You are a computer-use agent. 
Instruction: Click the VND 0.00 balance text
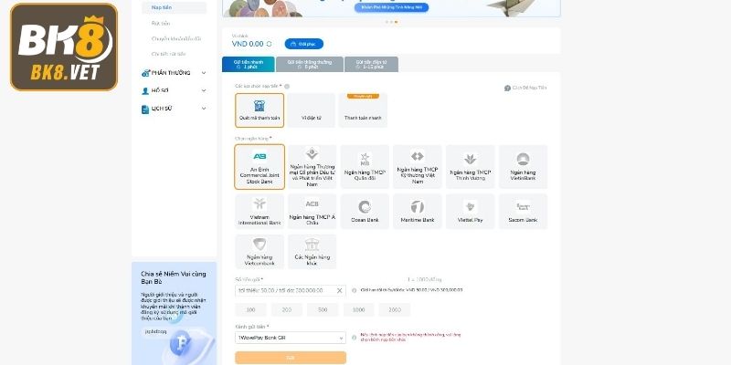pyautogui.click(x=248, y=44)
